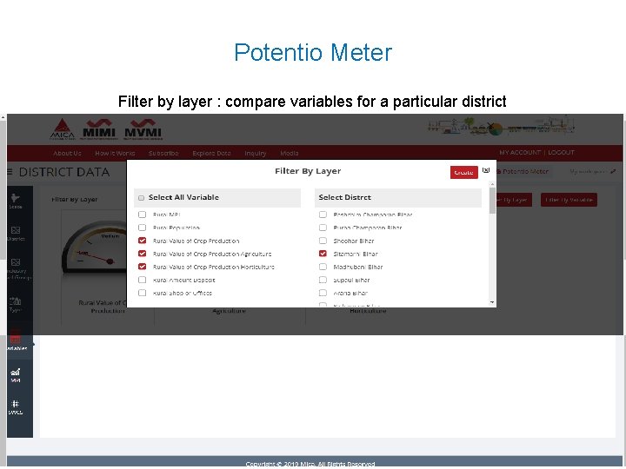Check the Pashchim Champaran Bihar checkbox
Viewport: 626px width, 469px height.
coord(323,215)
